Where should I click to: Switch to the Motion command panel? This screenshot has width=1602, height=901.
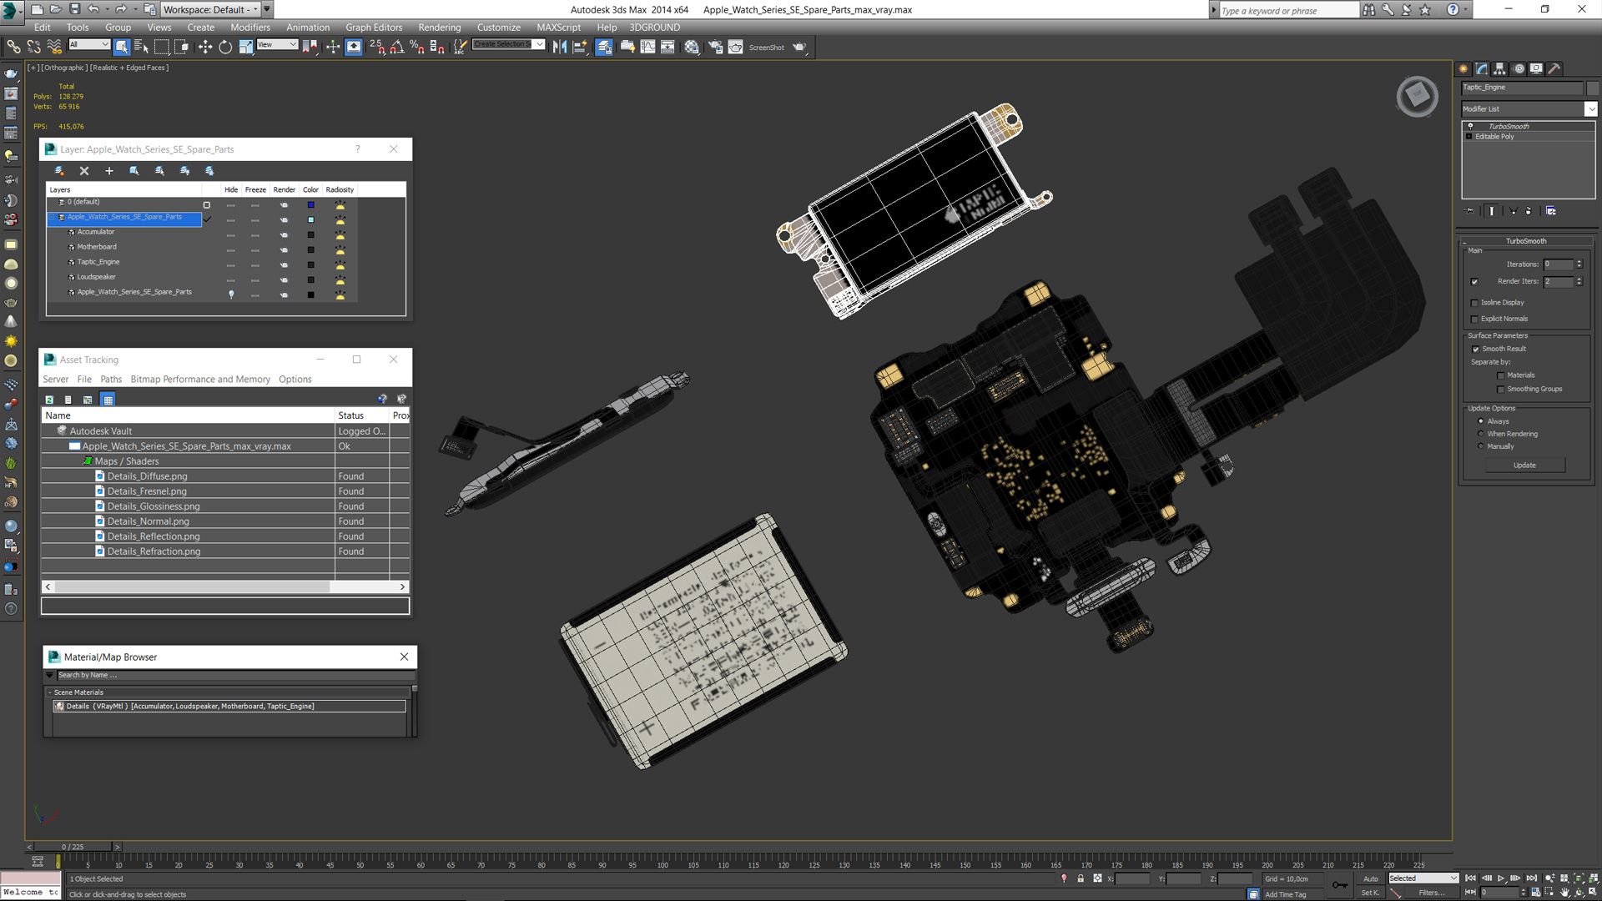pyautogui.click(x=1518, y=68)
